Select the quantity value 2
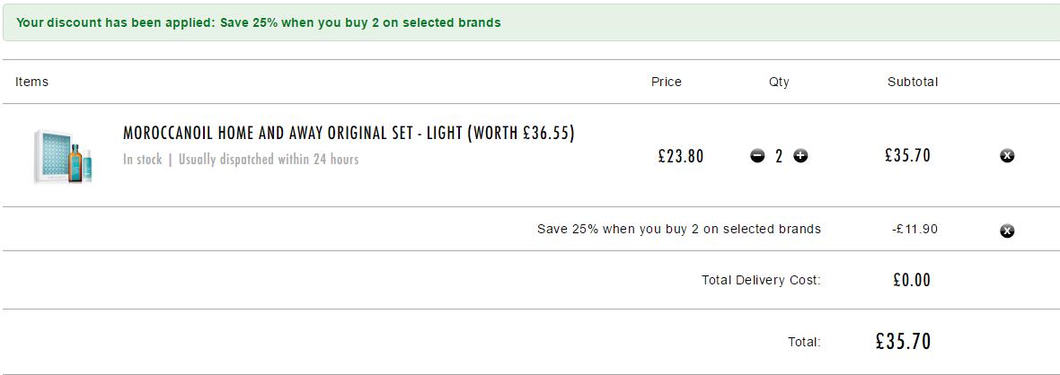1060x375 pixels. 779,156
